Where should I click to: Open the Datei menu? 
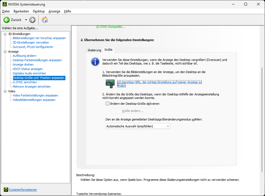(x=6, y=11)
